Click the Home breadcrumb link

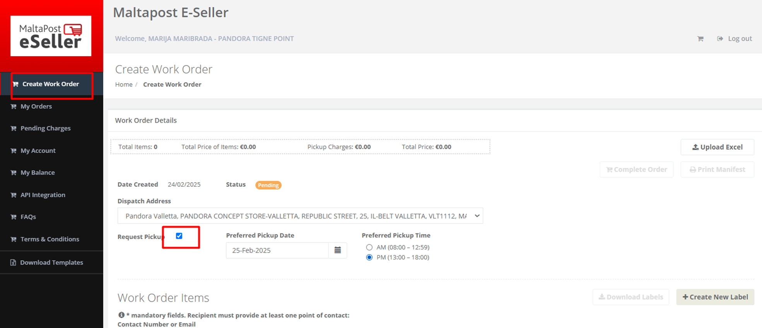click(x=124, y=84)
